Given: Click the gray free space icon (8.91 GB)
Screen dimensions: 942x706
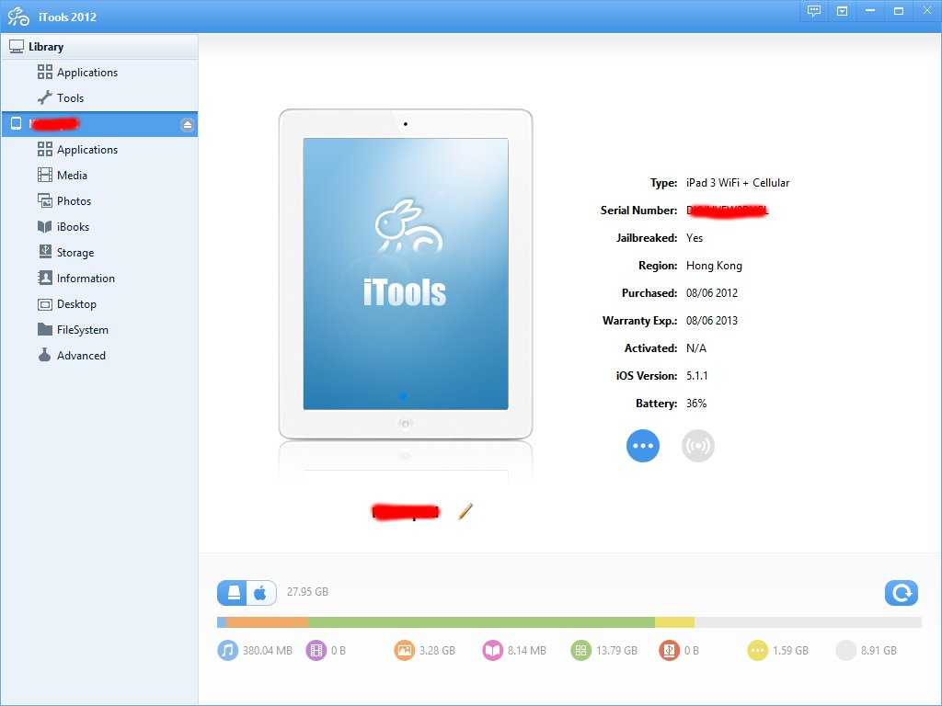Looking at the screenshot, I should click(x=846, y=650).
